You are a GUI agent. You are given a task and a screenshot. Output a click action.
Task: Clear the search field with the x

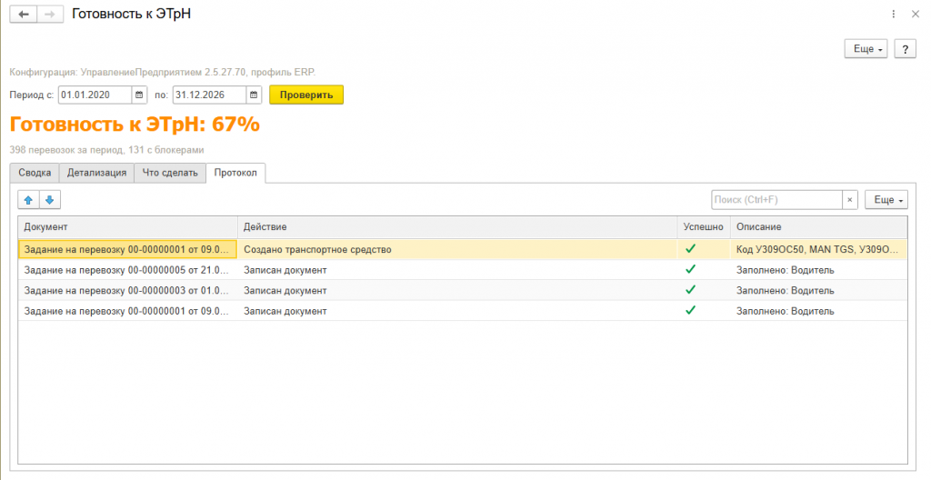point(850,200)
